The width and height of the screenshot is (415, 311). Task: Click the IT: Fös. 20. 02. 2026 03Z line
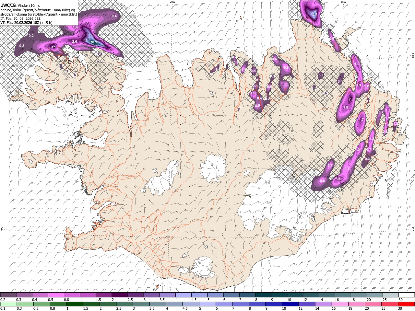[20, 18]
